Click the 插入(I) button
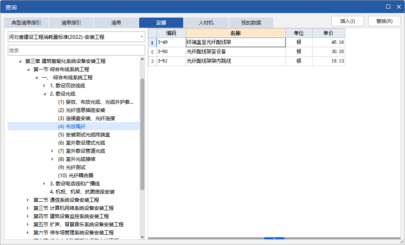The width and height of the screenshot is (405, 245). click(348, 21)
